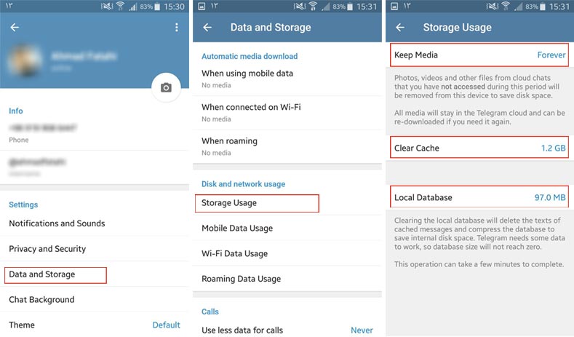Tap Clear Cache 1.2 GB row

pyautogui.click(x=479, y=148)
